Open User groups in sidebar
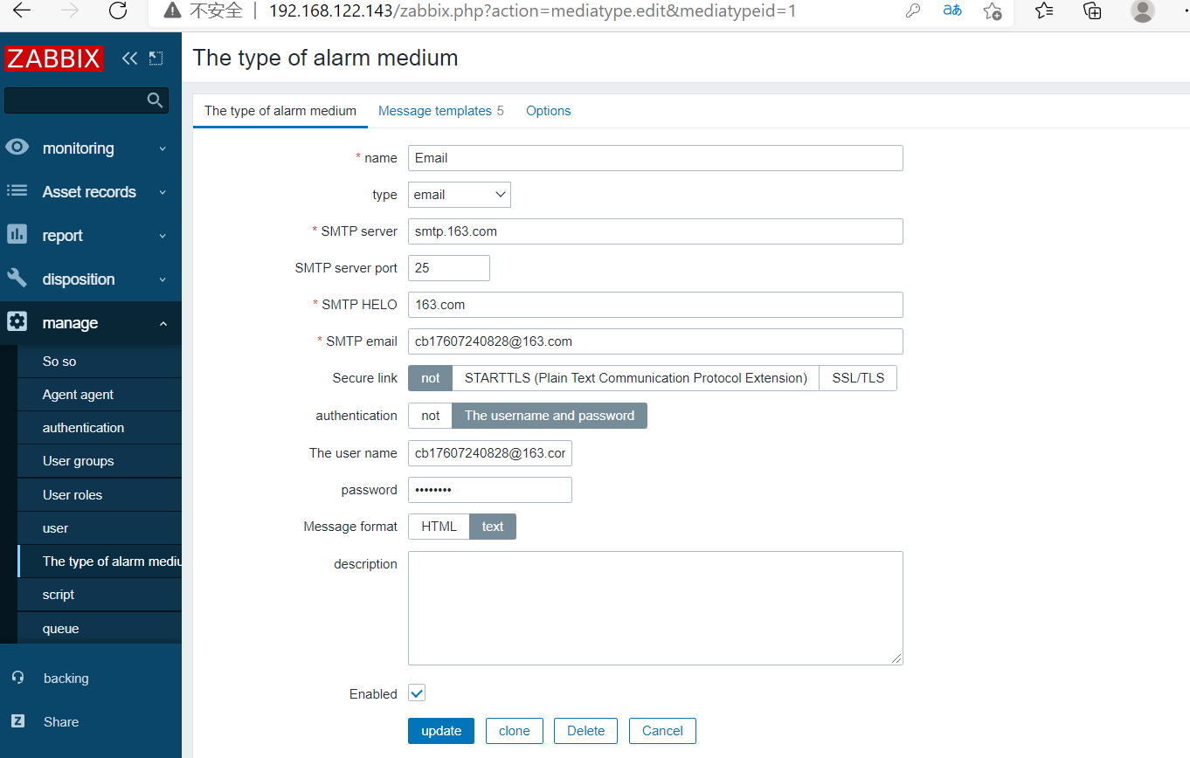The image size is (1190, 758). (x=79, y=461)
